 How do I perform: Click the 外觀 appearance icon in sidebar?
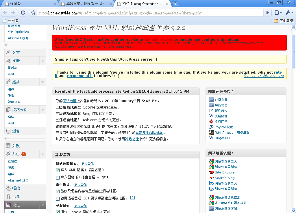(8, 146)
